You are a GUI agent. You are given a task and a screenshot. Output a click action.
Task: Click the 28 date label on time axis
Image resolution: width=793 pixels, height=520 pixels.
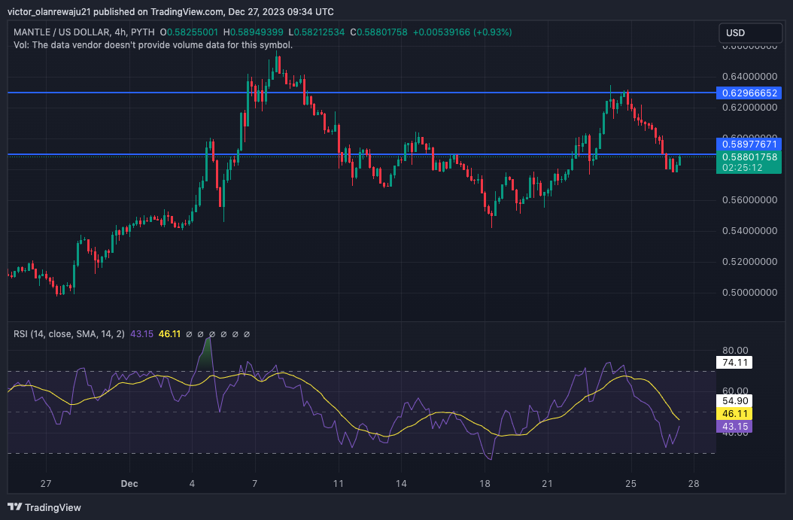pos(694,484)
